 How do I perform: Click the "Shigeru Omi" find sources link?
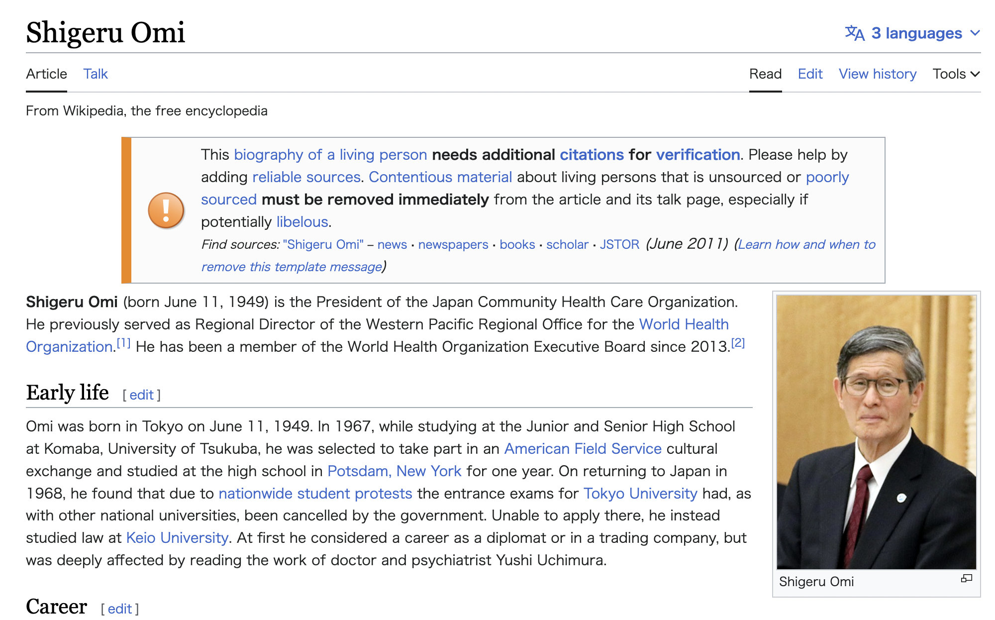click(x=323, y=244)
